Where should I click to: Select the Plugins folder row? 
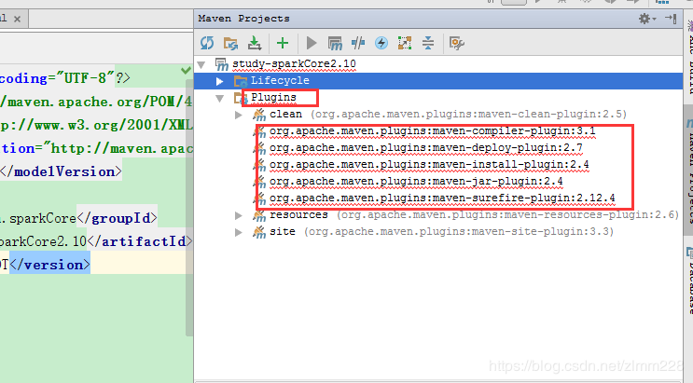(x=438, y=97)
